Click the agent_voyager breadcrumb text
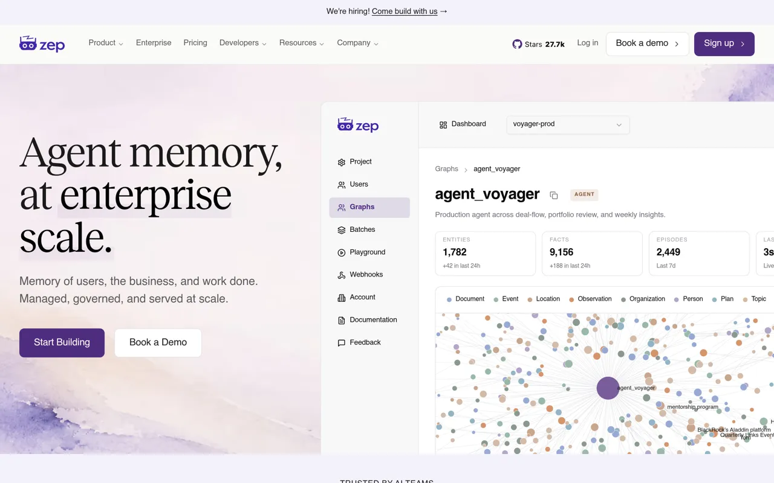The height and width of the screenshot is (483, 774). coord(497,169)
